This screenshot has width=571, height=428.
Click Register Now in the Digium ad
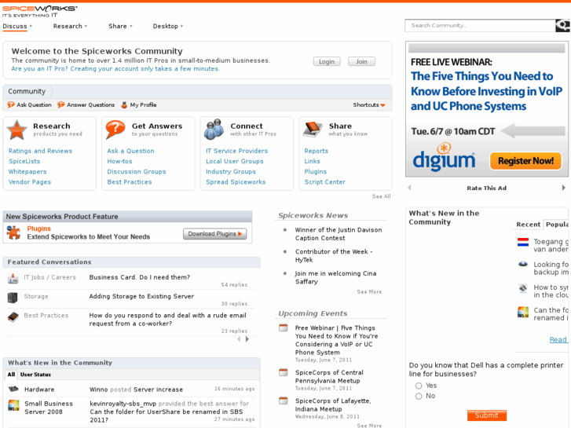coord(525,161)
